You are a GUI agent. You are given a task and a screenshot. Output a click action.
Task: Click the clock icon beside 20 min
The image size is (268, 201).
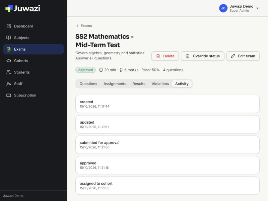coord(101,70)
